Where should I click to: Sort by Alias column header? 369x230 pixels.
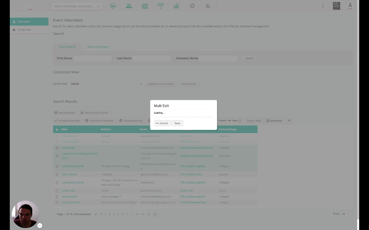click(x=64, y=129)
